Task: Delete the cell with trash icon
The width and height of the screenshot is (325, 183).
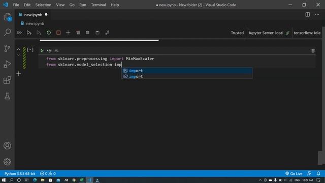Action: (313, 51)
